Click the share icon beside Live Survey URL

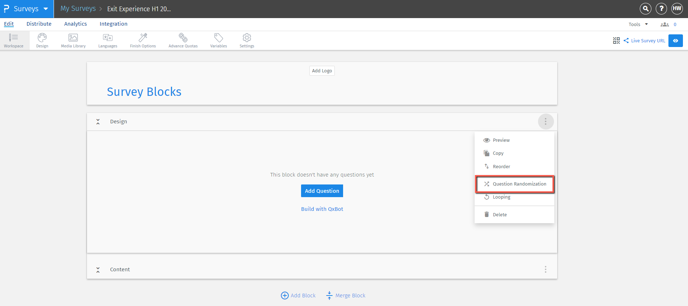click(626, 41)
